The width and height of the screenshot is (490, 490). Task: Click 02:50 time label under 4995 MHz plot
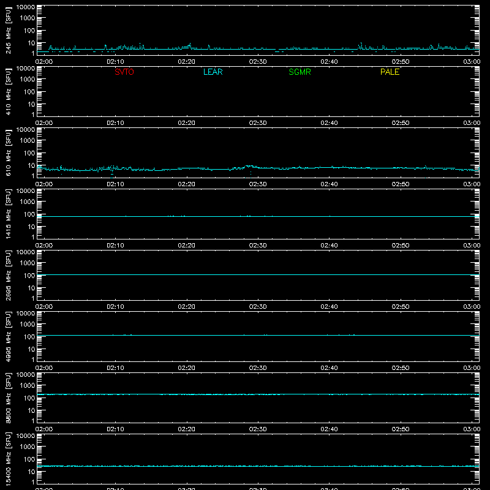tap(401, 368)
